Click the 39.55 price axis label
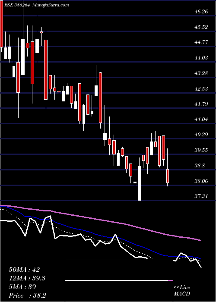 click(201, 150)
